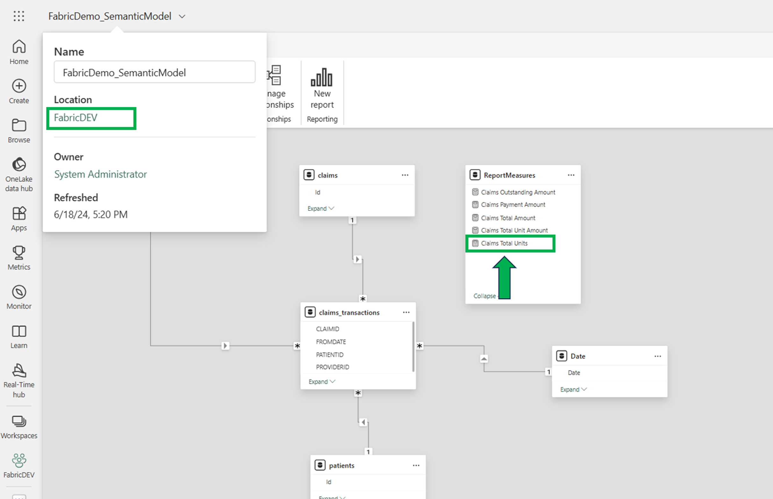
Task: Click the ReportMeasures table database icon
Action: tap(475, 175)
